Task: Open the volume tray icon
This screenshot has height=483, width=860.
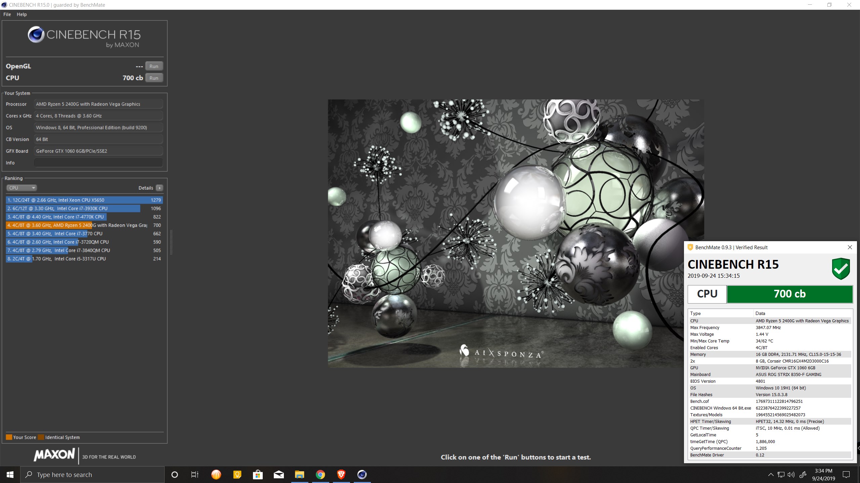Action: 791,475
